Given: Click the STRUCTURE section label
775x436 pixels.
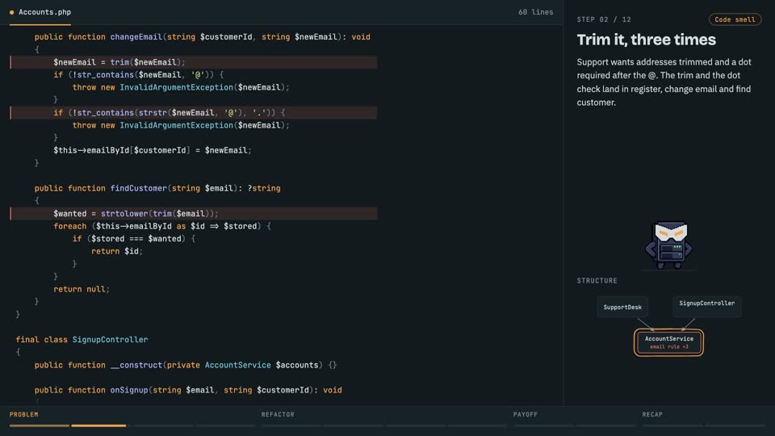Looking at the screenshot, I should [597, 280].
